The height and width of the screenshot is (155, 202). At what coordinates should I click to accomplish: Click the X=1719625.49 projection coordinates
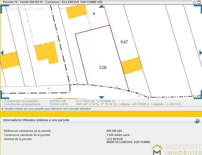(x=95, y=101)
